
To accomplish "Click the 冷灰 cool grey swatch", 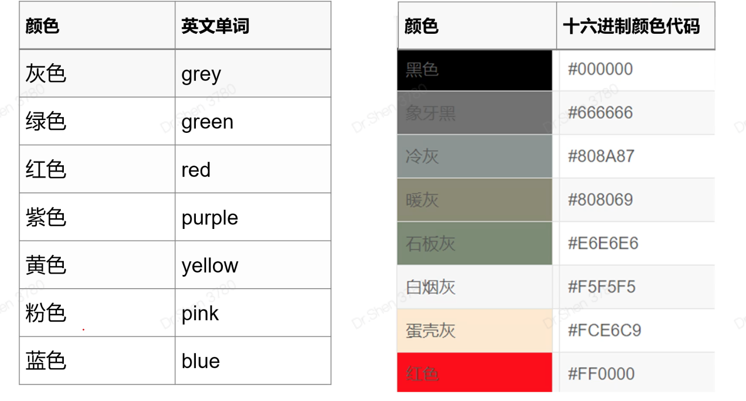I will (x=475, y=156).
